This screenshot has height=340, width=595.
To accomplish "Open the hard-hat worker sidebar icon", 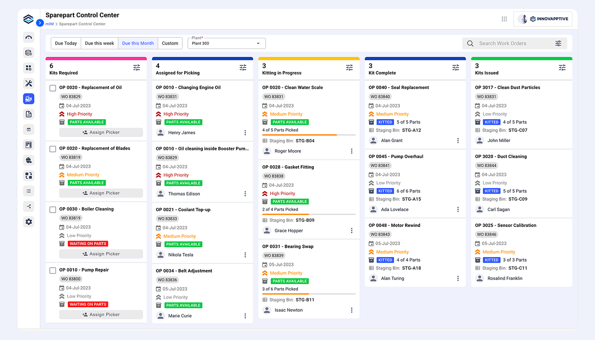I will tap(28, 160).
